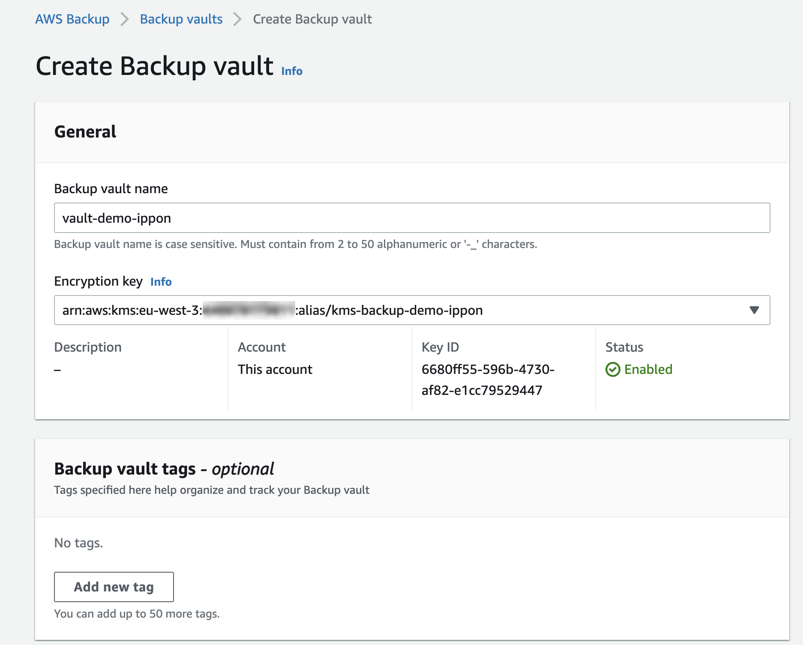Click the Create Backup vault breadcrumb item
This screenshot has height=645, width=803.
(312, 19)
